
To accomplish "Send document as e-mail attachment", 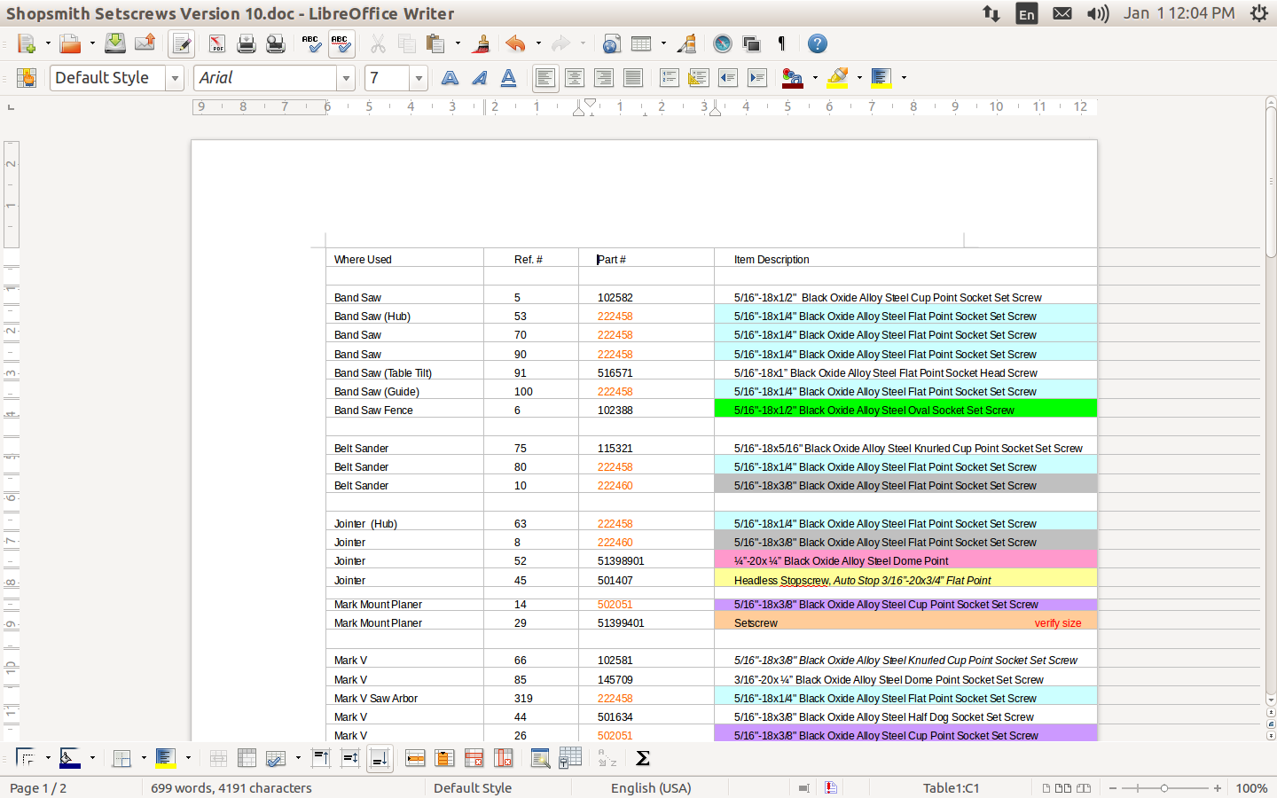I will click(145, 43).
